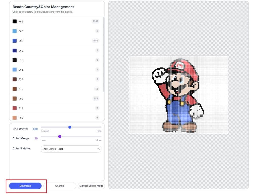Click the Less label of Color Merge slider
This screenshot has width=258, height=194.
point(44,140)
